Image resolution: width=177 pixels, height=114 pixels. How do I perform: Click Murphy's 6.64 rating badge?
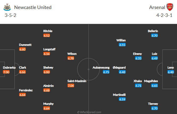[x=47, y=108]
